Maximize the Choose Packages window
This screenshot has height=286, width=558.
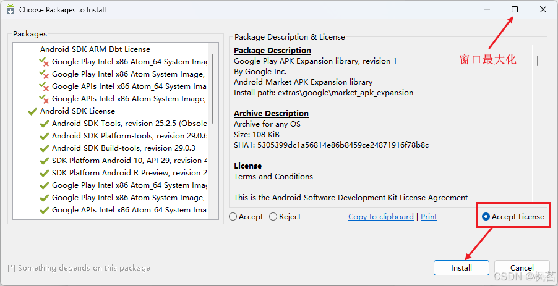point(515,10)
